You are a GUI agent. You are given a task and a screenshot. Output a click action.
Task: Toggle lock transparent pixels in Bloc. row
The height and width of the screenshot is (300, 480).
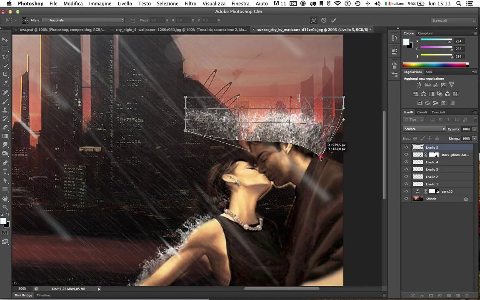click(x=415, y=138)
